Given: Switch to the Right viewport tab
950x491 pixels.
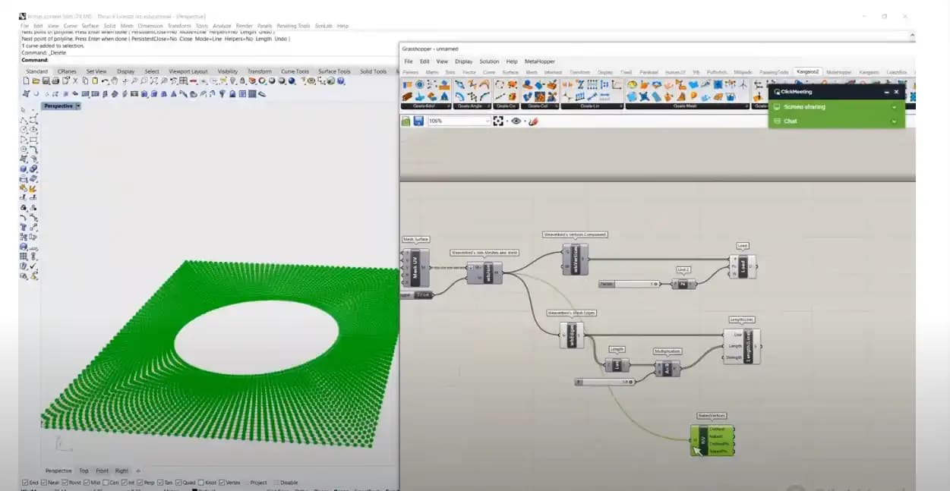Looking at the screenshot, I should [122, 471].
